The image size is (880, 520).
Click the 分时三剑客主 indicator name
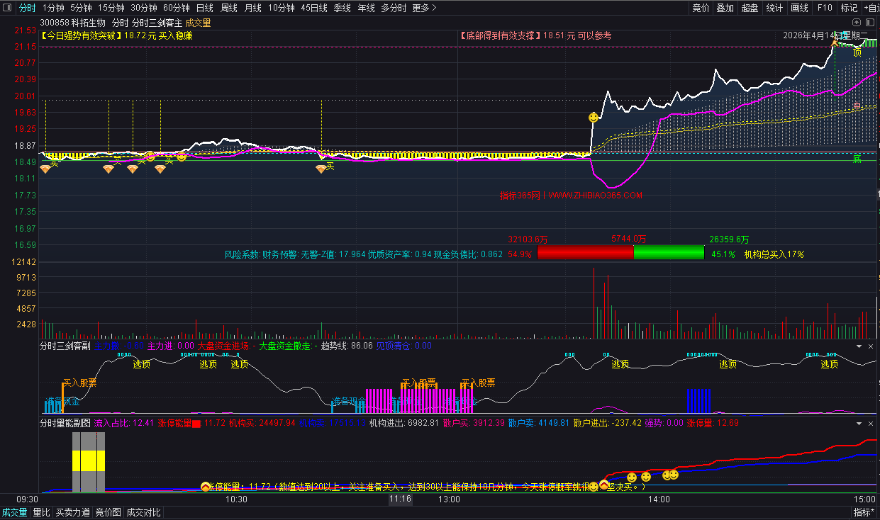tap(157, 23)
